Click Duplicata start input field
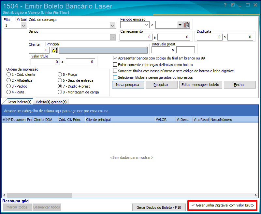Image resolution: width=261 pixels, height=214 pixels. click(x=210, y=37)
